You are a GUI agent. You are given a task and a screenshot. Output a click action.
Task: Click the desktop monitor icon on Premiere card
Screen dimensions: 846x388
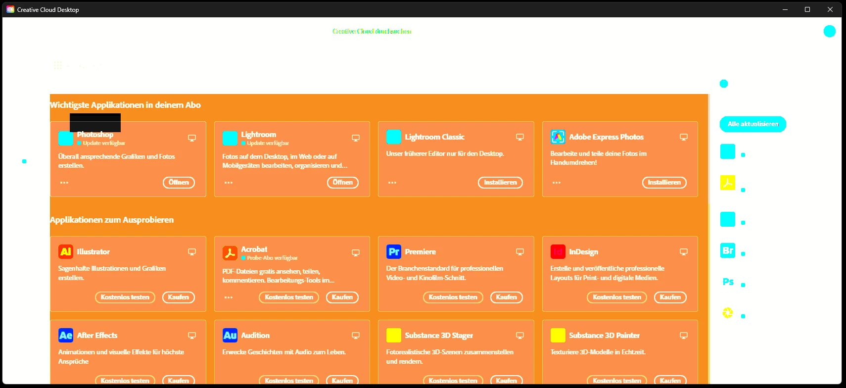pos(520,252)
